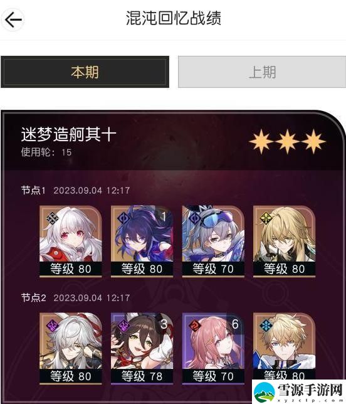Select the Seele portrait with badge 1

point(142,242)
